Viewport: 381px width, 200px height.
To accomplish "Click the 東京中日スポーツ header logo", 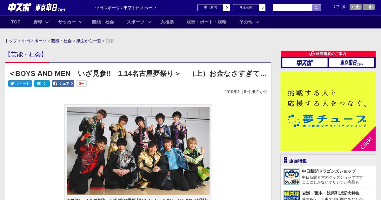I will coord(50,8).
